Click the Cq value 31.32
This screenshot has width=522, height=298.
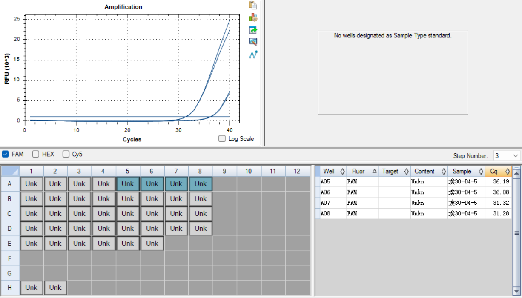[501, 203]
